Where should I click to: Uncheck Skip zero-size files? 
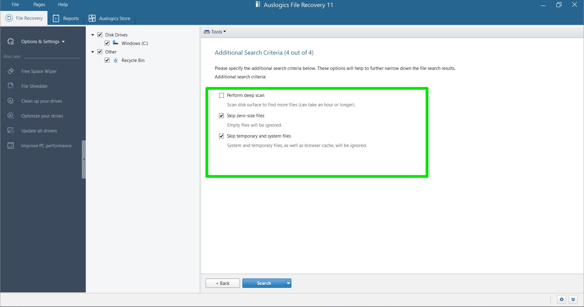click(221, 116)
